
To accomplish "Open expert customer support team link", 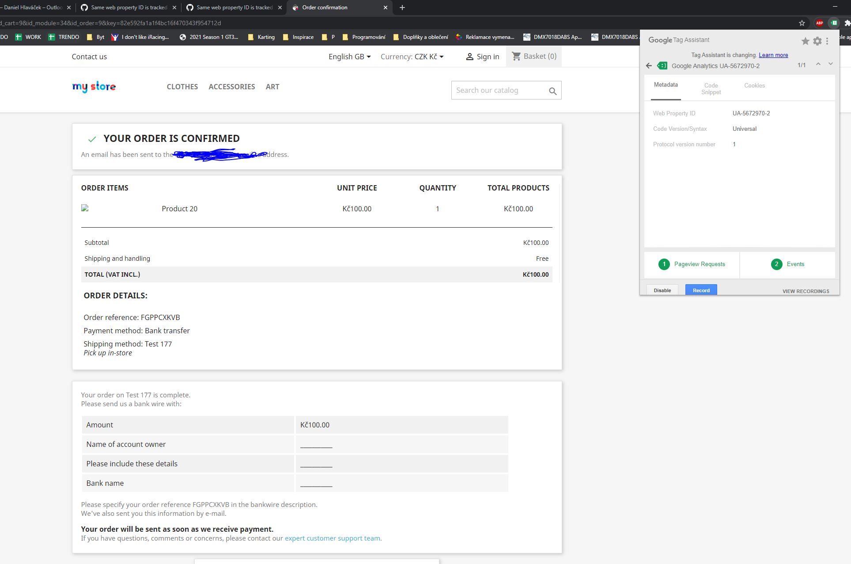I will [333, 538].
